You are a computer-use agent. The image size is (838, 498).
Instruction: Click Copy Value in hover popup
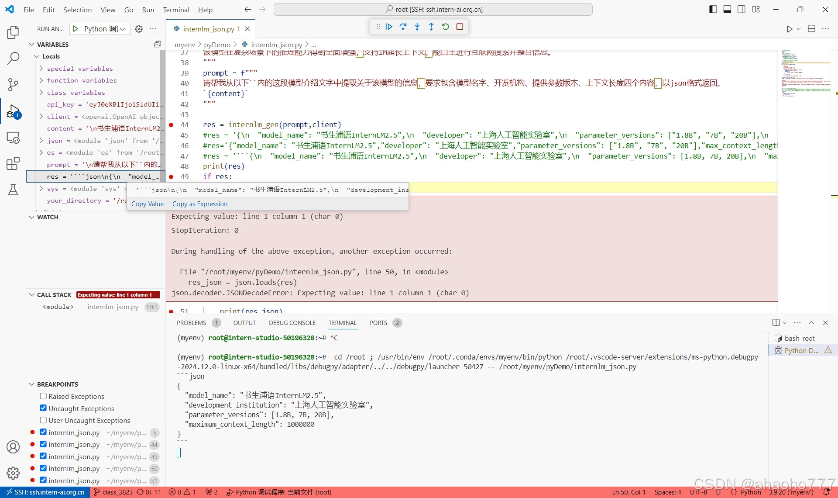pos(148,204)
